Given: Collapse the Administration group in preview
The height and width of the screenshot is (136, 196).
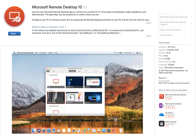Looking at the screenshot, I should click(48, 75).
